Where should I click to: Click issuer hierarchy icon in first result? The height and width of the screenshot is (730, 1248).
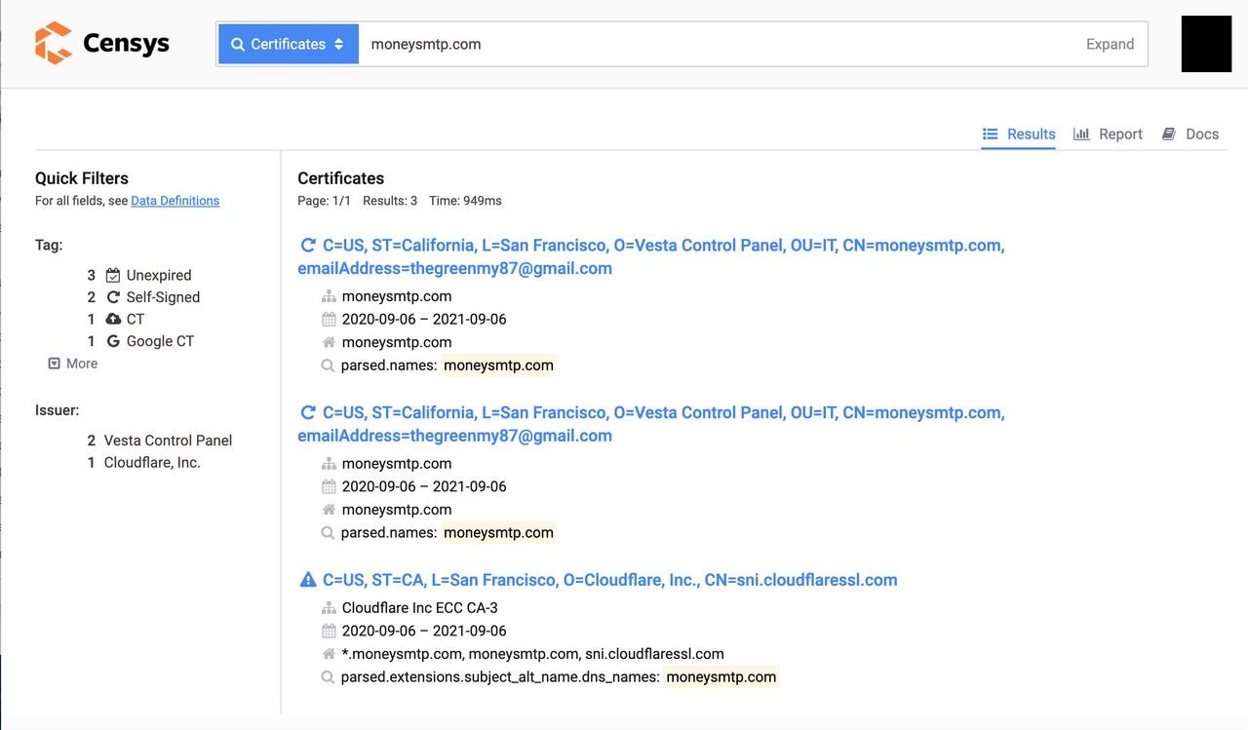coord(329,296)
